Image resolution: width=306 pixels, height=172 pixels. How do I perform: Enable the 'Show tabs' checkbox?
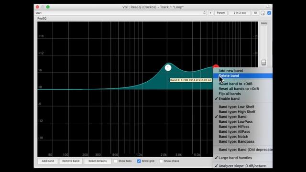tap(116, 161)
